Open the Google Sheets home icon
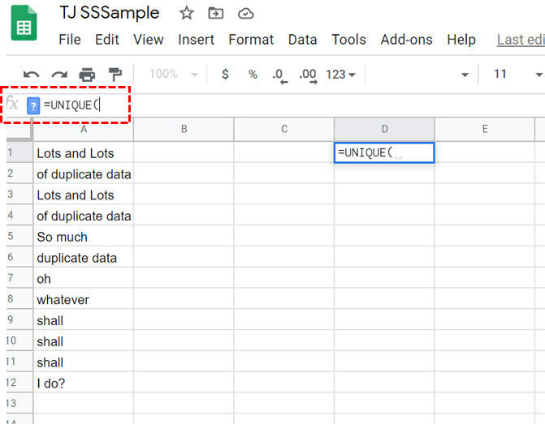This screenshot has height=424, width=545. coord(24,24)
